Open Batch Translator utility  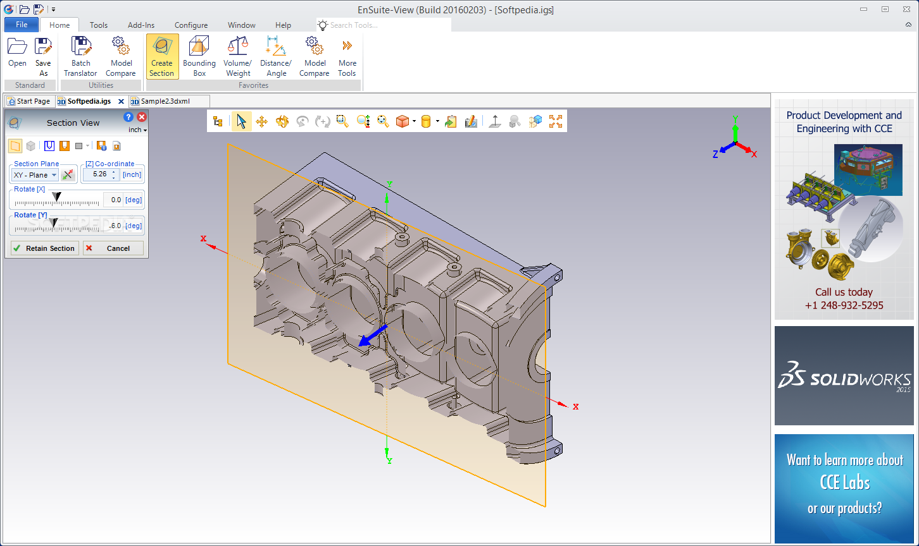pos(81,56)
